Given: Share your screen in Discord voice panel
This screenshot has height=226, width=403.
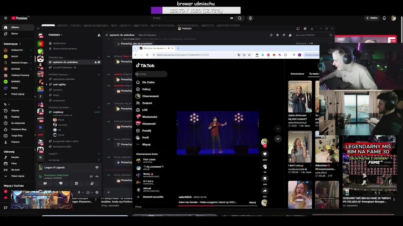Looking at the screenshot, I should tap(61, 183).
